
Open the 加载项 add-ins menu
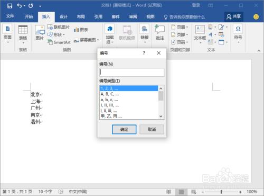pos(110,34)
